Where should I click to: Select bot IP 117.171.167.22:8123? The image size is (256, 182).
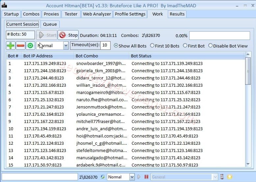[x=44, y=121]
